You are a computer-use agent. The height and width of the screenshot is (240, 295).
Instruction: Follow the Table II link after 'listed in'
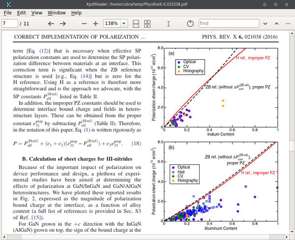95,97
